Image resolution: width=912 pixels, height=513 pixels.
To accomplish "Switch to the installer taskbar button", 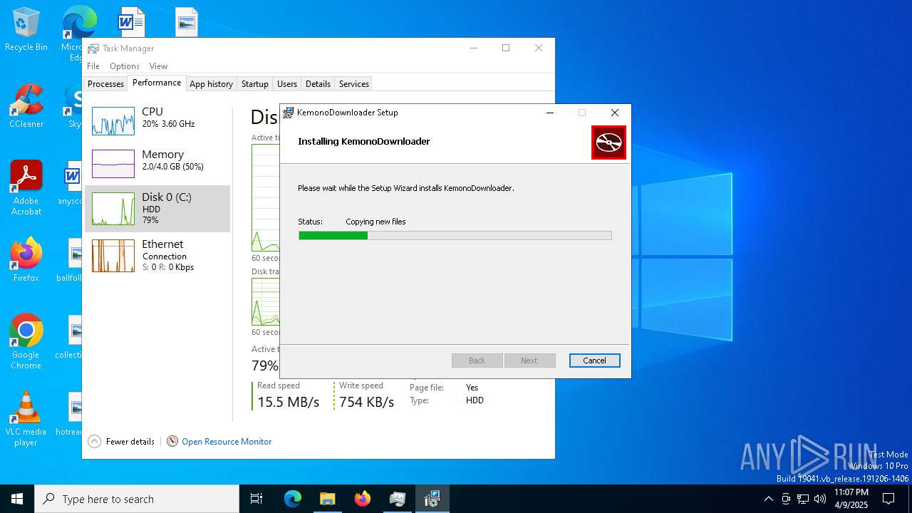I will tap(432, 499).
